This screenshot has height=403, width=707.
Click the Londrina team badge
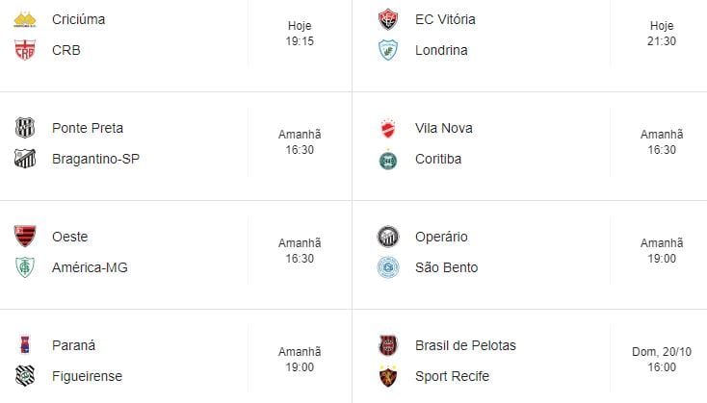tap(388, 50)
